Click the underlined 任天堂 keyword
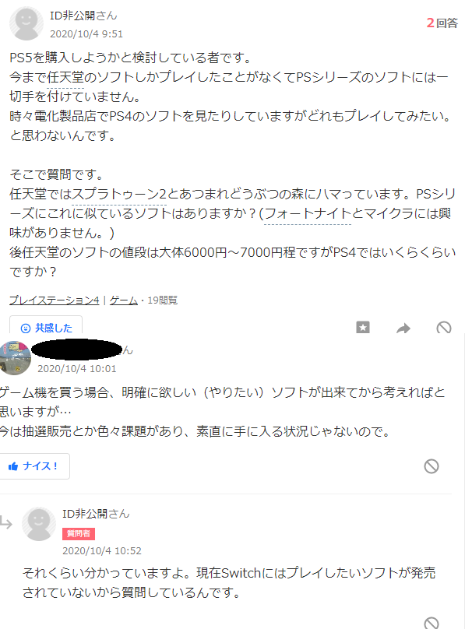 pos(65,78)
